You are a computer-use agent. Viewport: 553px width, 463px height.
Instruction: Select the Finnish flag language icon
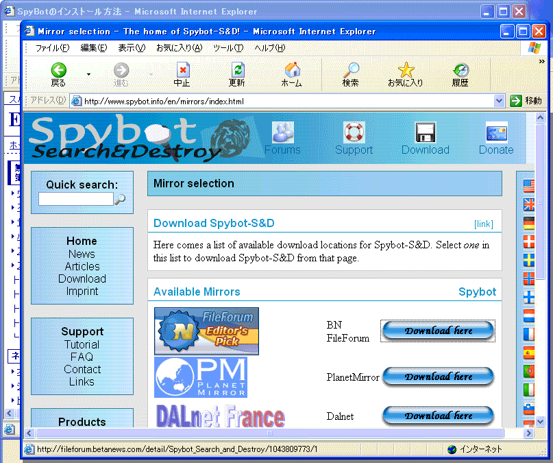[x=528, y=297]
